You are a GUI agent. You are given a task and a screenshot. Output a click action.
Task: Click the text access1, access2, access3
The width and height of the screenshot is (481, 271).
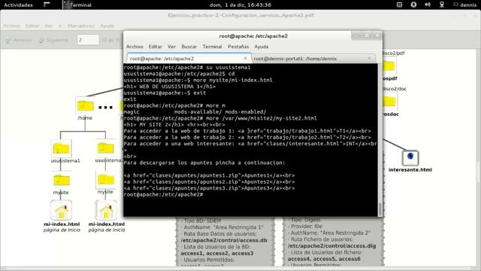[x=217, y=253]
